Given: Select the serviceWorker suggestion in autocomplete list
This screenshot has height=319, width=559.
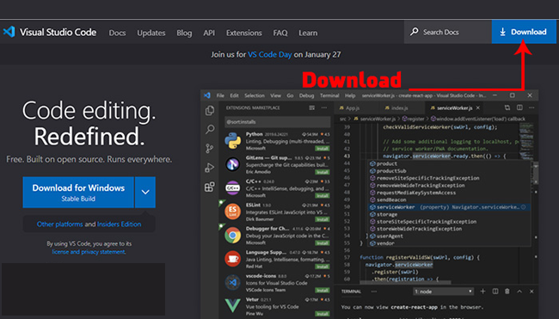Looking at the screenshot, I should coord(449,207).
